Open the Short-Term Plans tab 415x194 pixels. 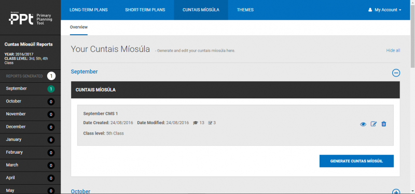tap(145, 10)
